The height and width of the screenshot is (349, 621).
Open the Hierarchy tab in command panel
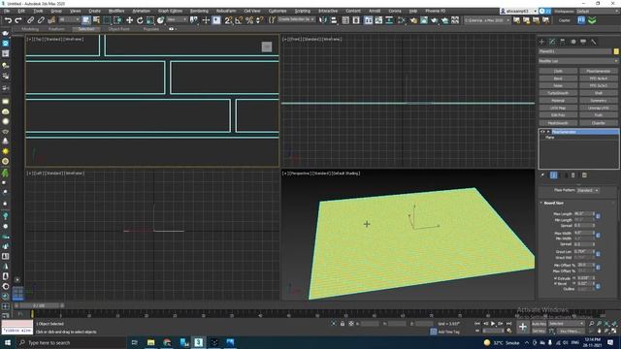click(x=563, y=42)
